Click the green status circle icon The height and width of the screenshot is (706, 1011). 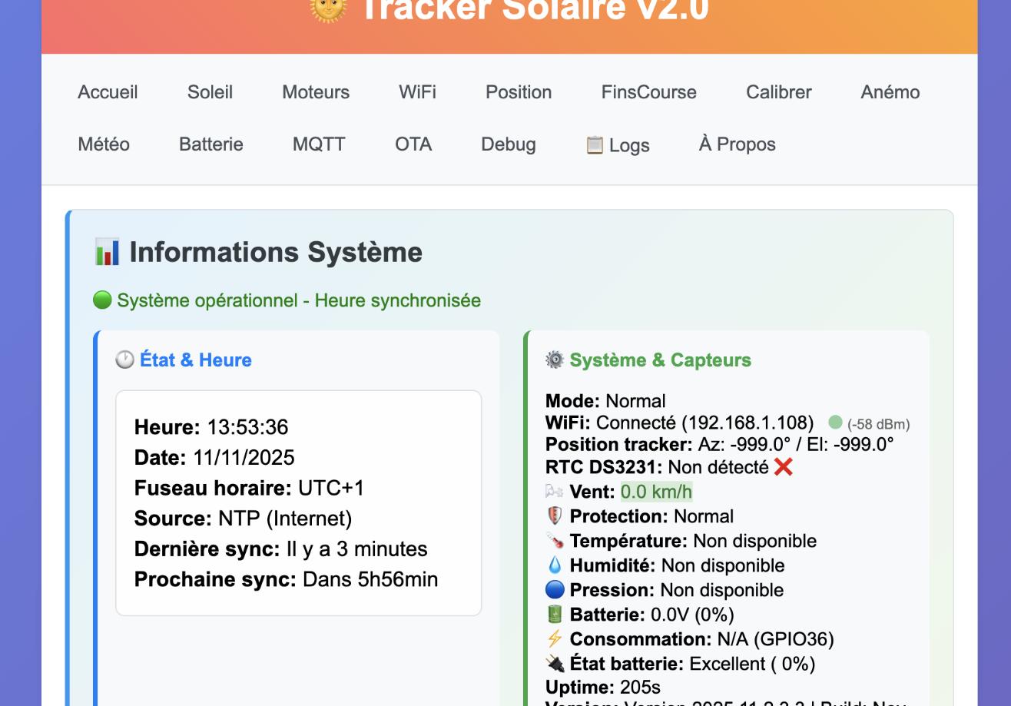click(102, 300)
